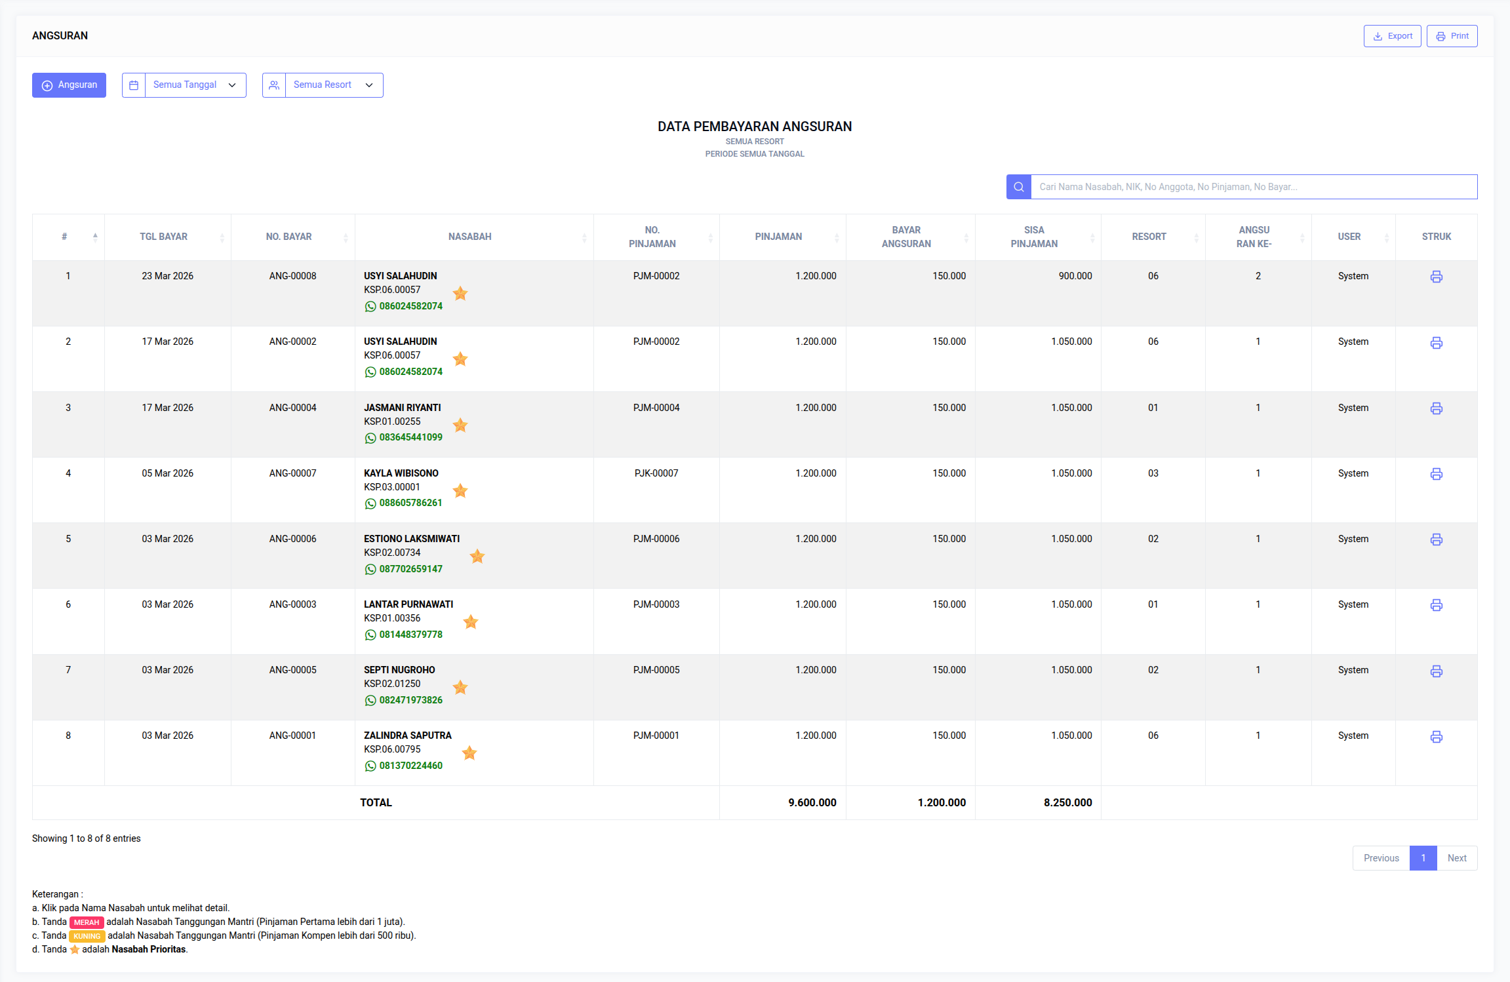This screenshot has width=1510, height=982.
Task: Open Lantar Purnawati customer detail
Action: click(x=408, y=604)
